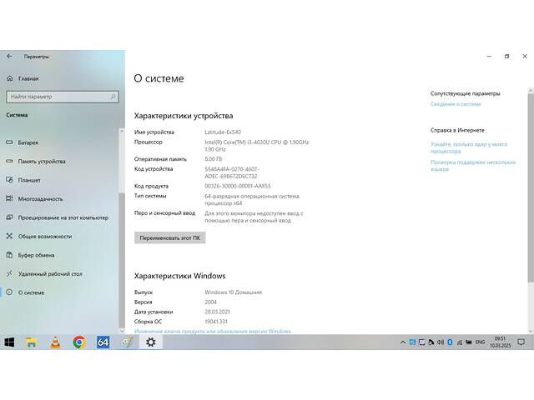Click the Найти параметр search field
The width and height of the screenshot is (534, 400).
(x=63, y=97)
